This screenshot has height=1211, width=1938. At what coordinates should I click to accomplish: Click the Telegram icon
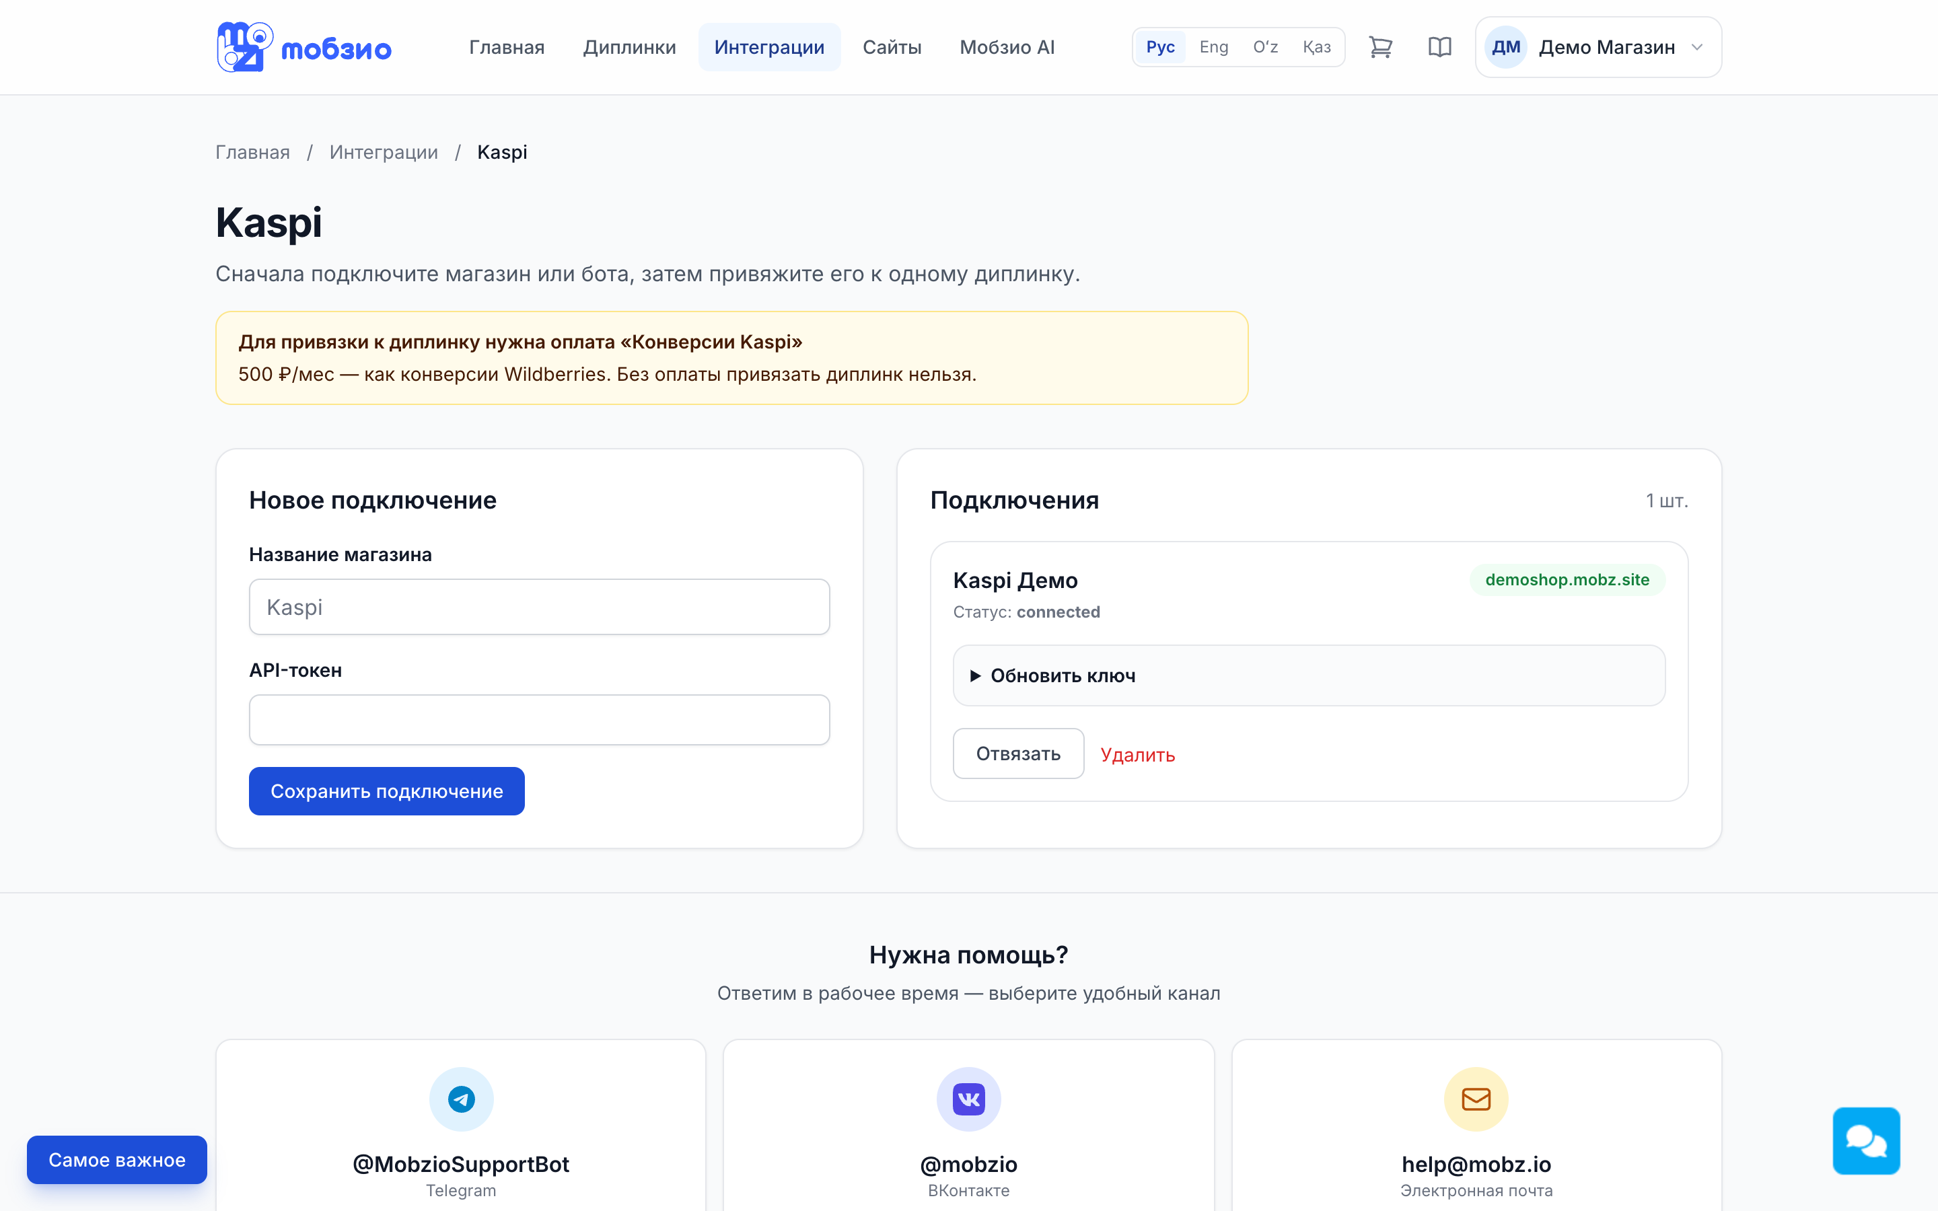(461, 1099)
